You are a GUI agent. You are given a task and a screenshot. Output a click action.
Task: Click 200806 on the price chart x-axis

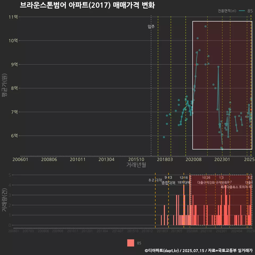point(49,159)
